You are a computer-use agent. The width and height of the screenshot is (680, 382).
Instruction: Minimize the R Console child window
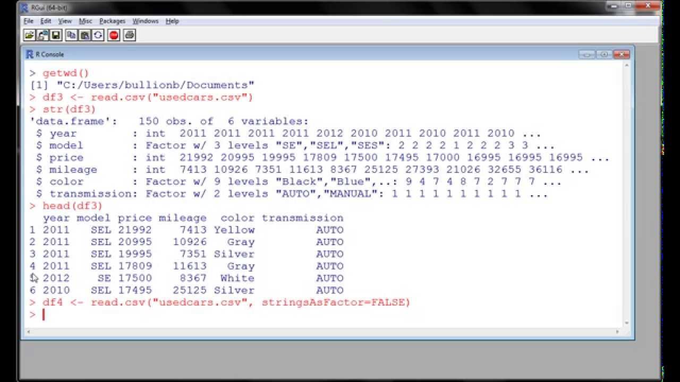point(587,54)
